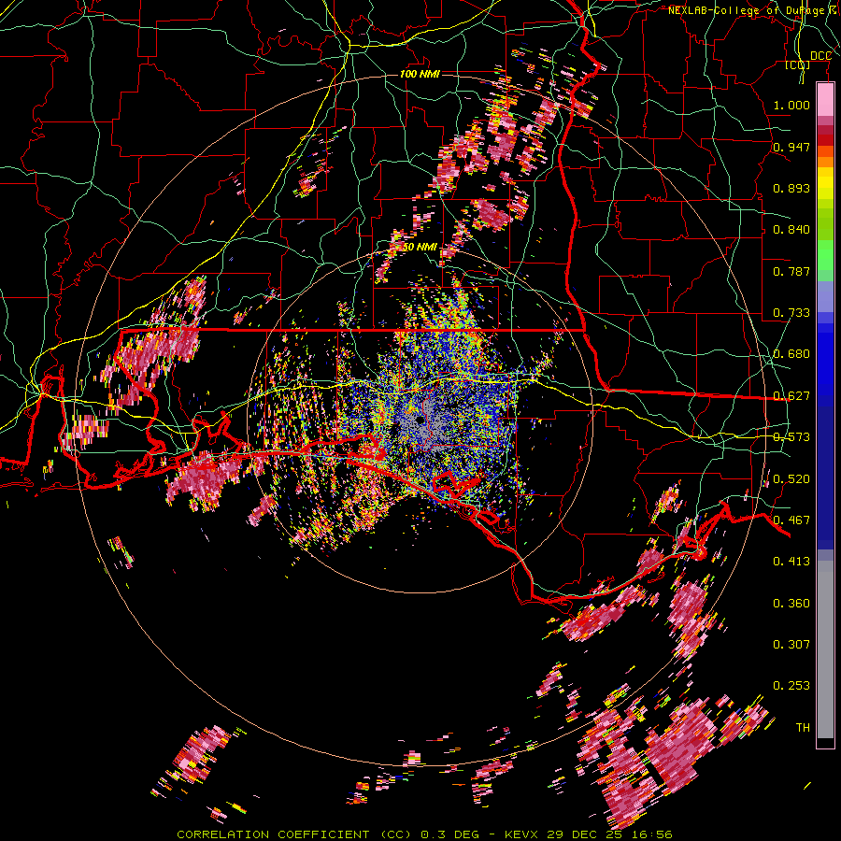Click the DCC product label
Screen dimensions: 841x841
coord(820,56)
